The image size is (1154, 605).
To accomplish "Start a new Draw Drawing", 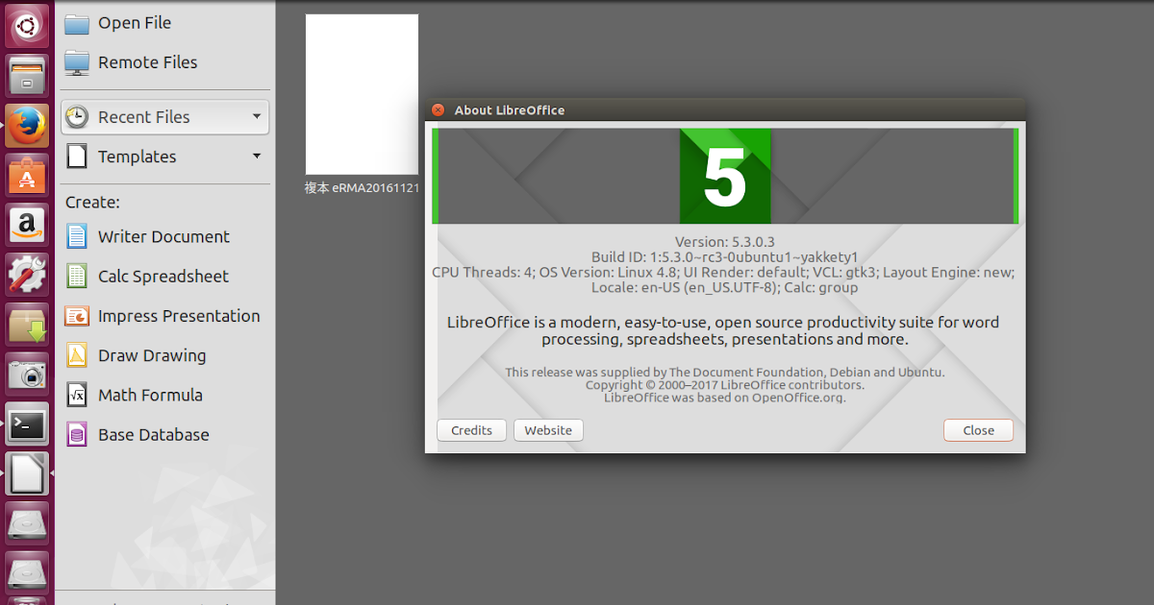I will 152,355.
